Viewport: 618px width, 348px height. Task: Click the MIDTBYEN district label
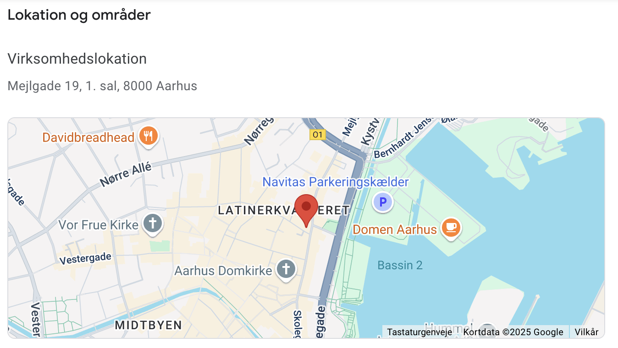pyautogui.click(x=149, y=325)
